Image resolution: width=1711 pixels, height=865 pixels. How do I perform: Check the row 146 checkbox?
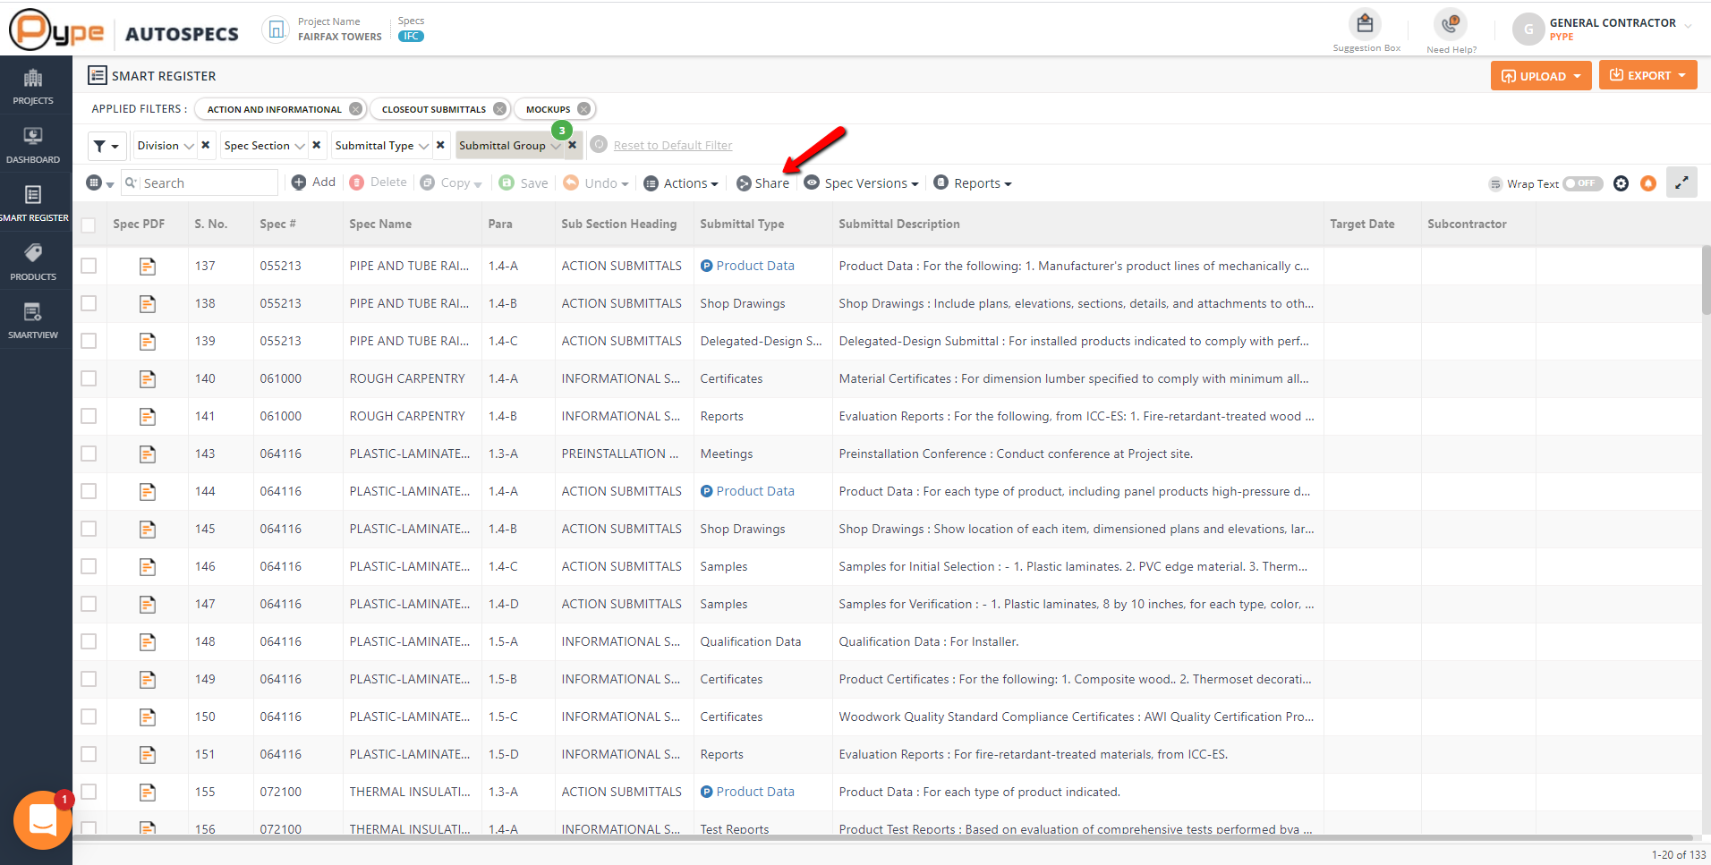89,566
